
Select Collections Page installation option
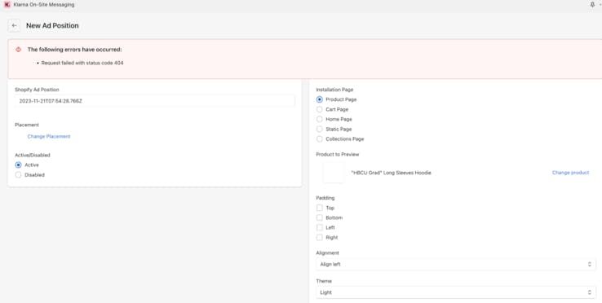tap(320, 138)
